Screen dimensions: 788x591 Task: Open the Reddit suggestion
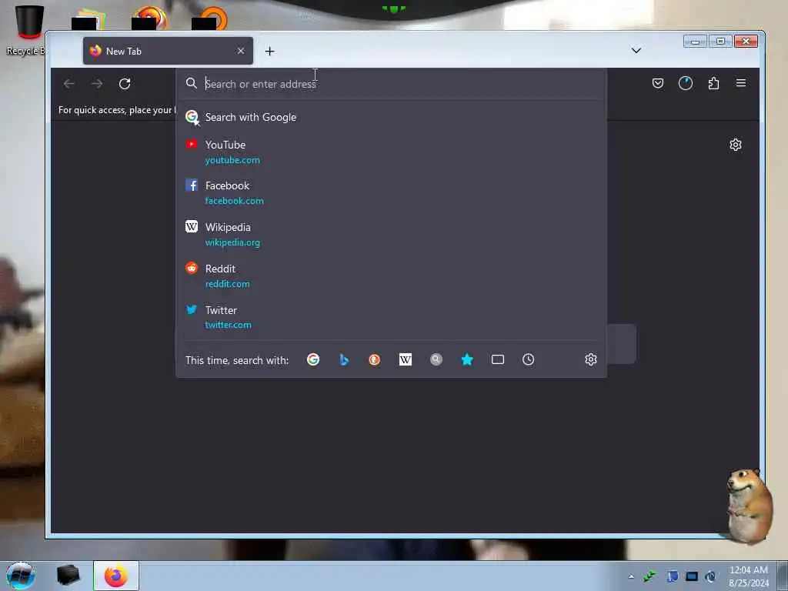point(392,276)
